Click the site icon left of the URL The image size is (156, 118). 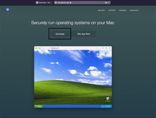56,3
